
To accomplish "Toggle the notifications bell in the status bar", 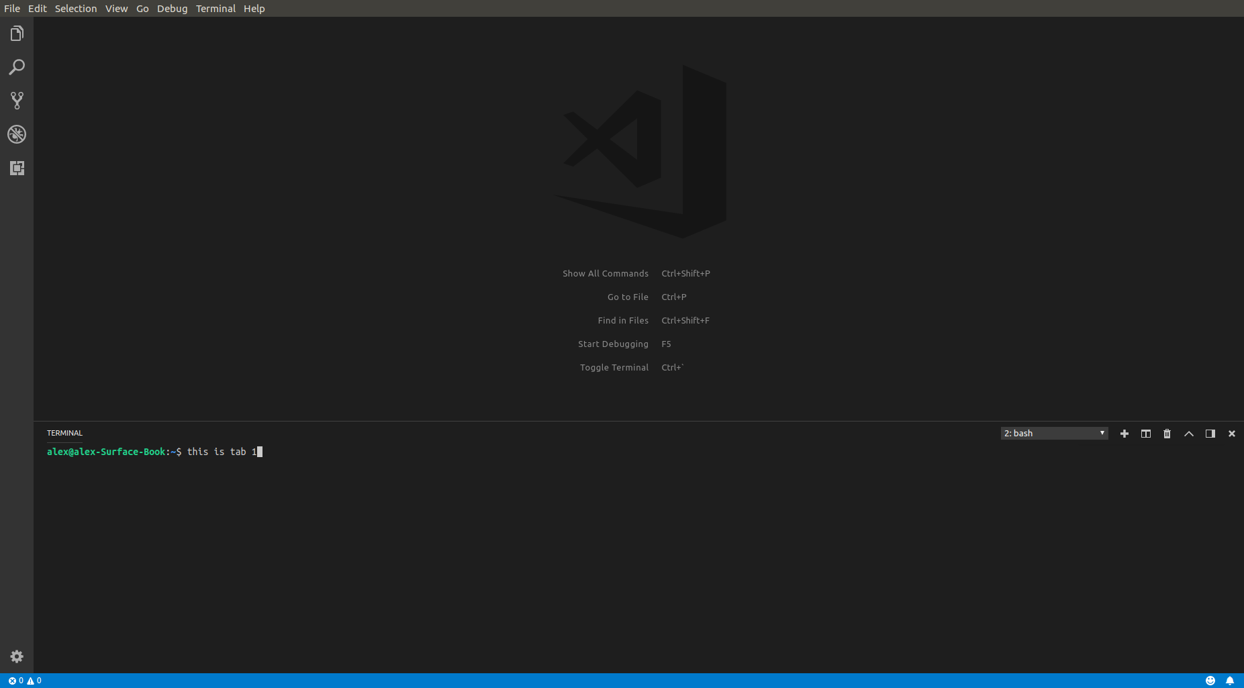I will click(x=1229, y=680).
